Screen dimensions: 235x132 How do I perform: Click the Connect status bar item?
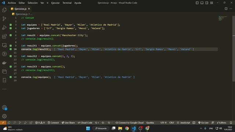click(53, 122)
